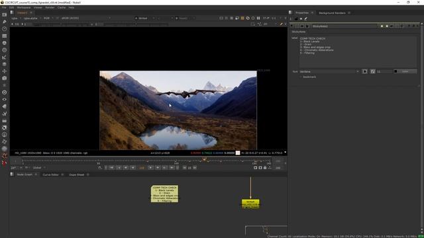The width and height of the screenshot is (424, 238).
Task: Click the sampled pixel color swatch
Action: pos(238,153)
